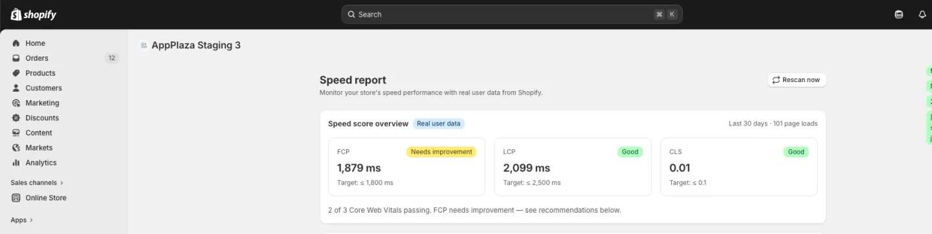Click the LCP Good badge
This screenshot has width=932, height=234.
pos(630,152)
